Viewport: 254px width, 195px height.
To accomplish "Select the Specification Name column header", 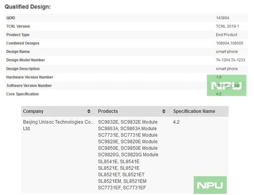I will pyautogui.click(x=194, y=111).
